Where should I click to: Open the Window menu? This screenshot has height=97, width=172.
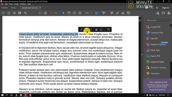pyautogui.click(x=23, y=4)
